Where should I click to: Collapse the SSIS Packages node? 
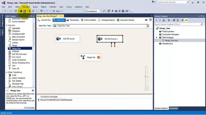156,37
